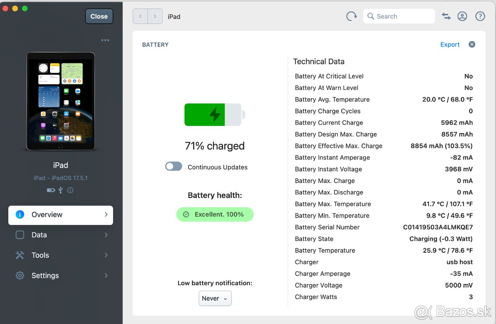Go back with the left arrow button
496x324 pixels.
tap(141, 17)
